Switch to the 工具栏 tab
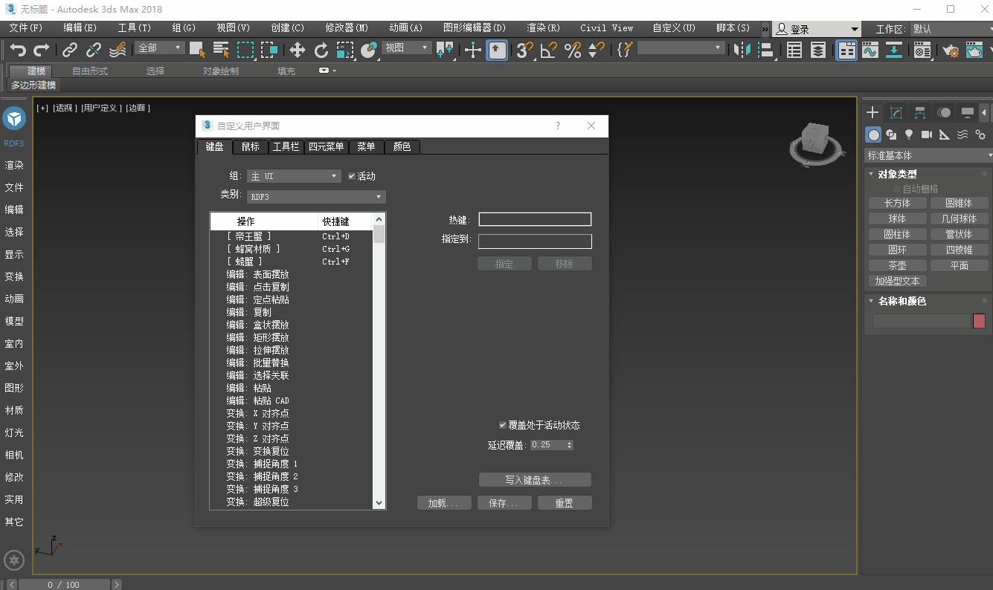Screen dimensions: 993x590 [x=286, y=146]
